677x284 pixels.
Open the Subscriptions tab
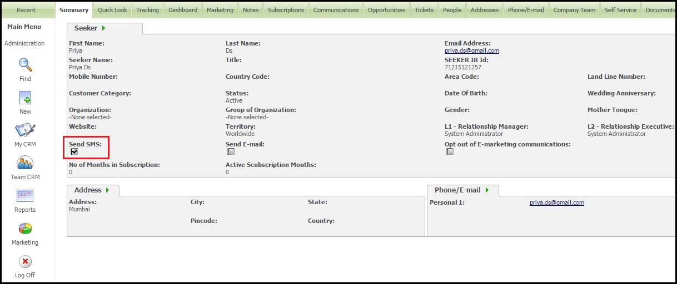pyautogui.click(x=286, y=10)
